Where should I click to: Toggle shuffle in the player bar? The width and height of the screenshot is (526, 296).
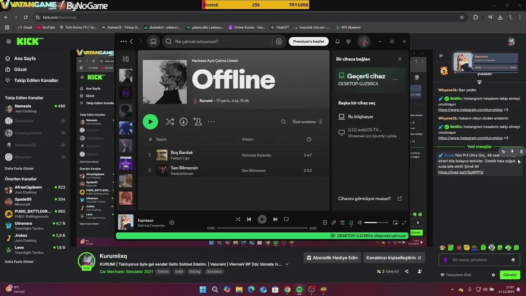[238, 219]
